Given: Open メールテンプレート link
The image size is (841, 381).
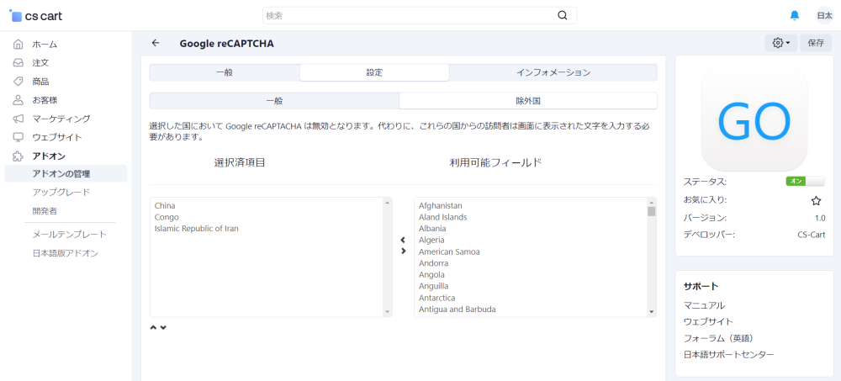Looking at the screenshot, I should click(70, 235).
